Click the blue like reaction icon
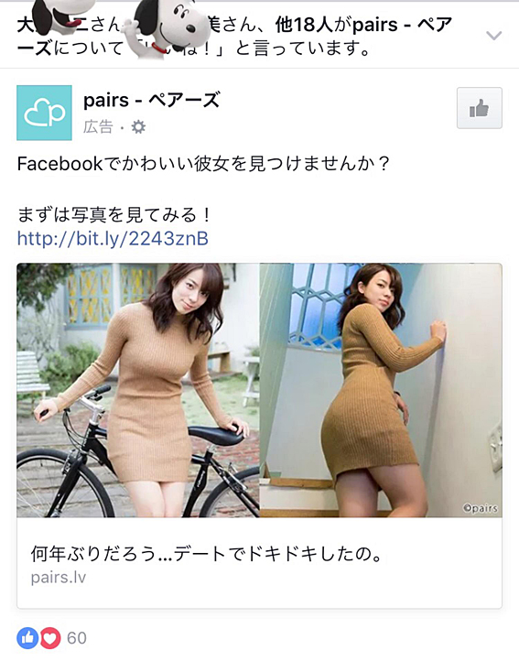519x661 pixels. 27,638
